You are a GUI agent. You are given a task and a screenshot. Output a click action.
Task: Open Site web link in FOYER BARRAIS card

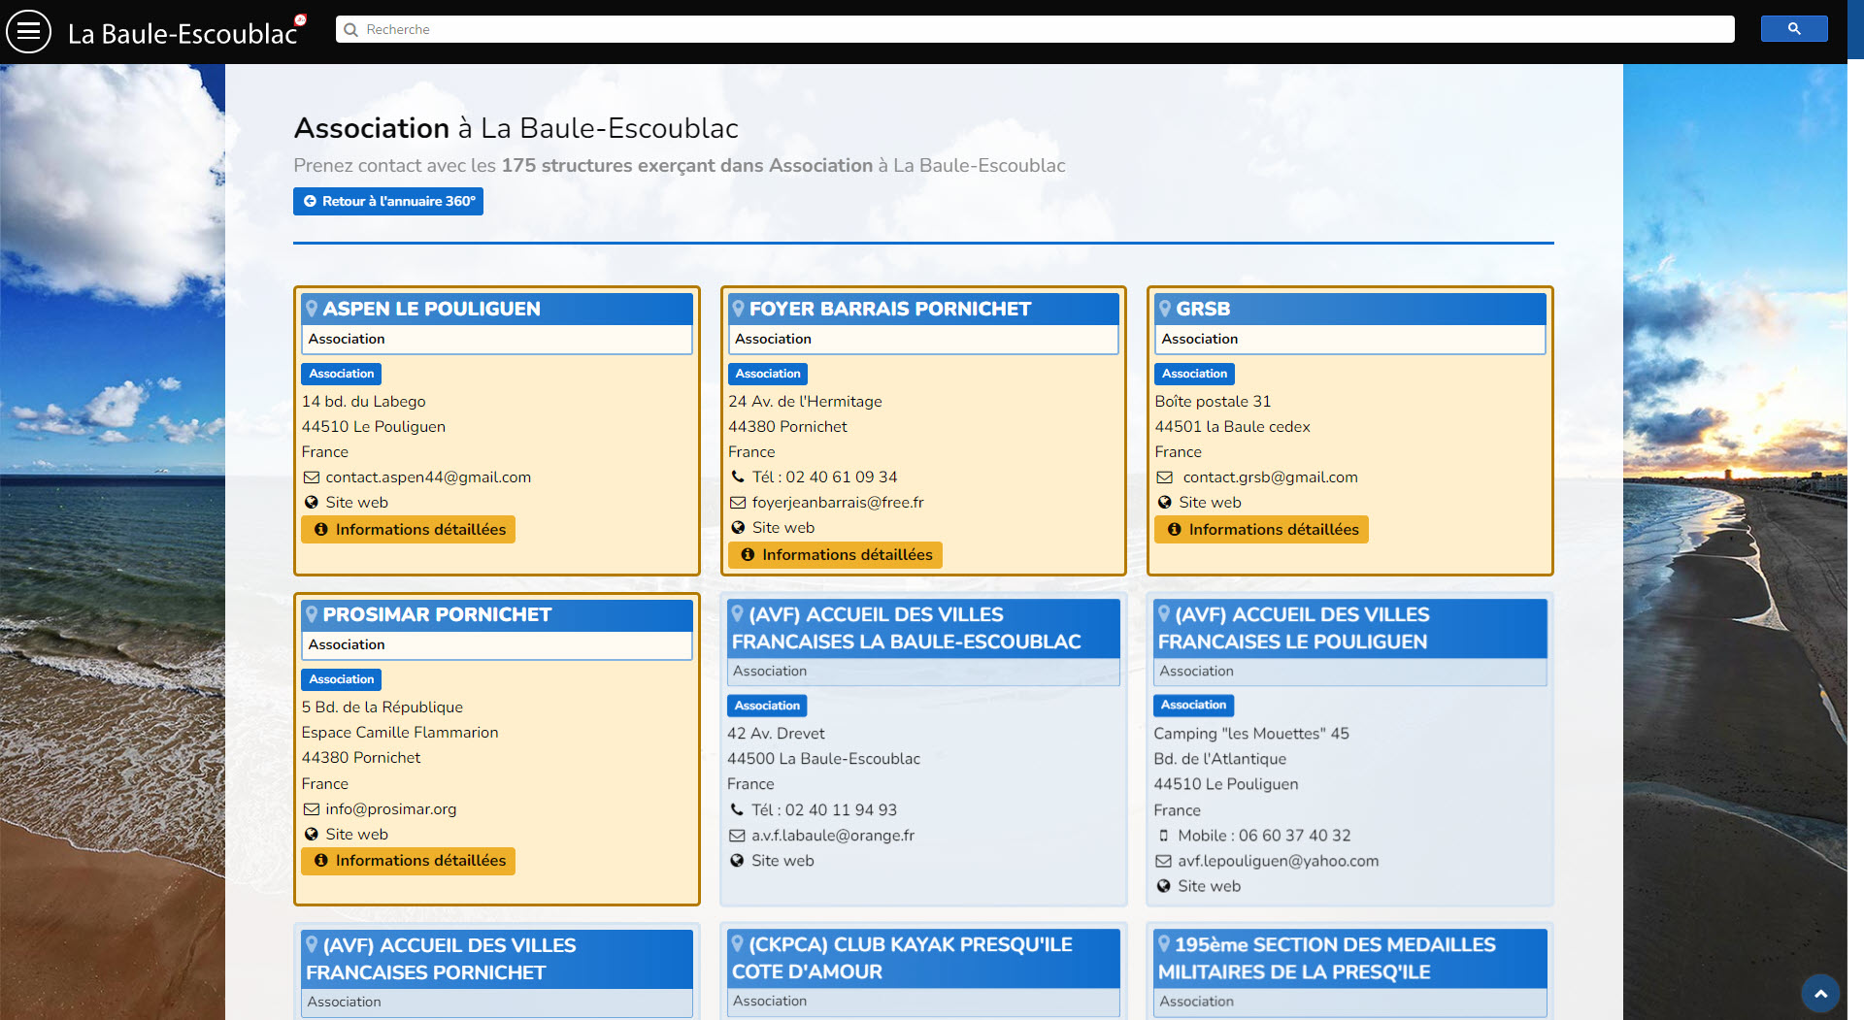[783, 528]
